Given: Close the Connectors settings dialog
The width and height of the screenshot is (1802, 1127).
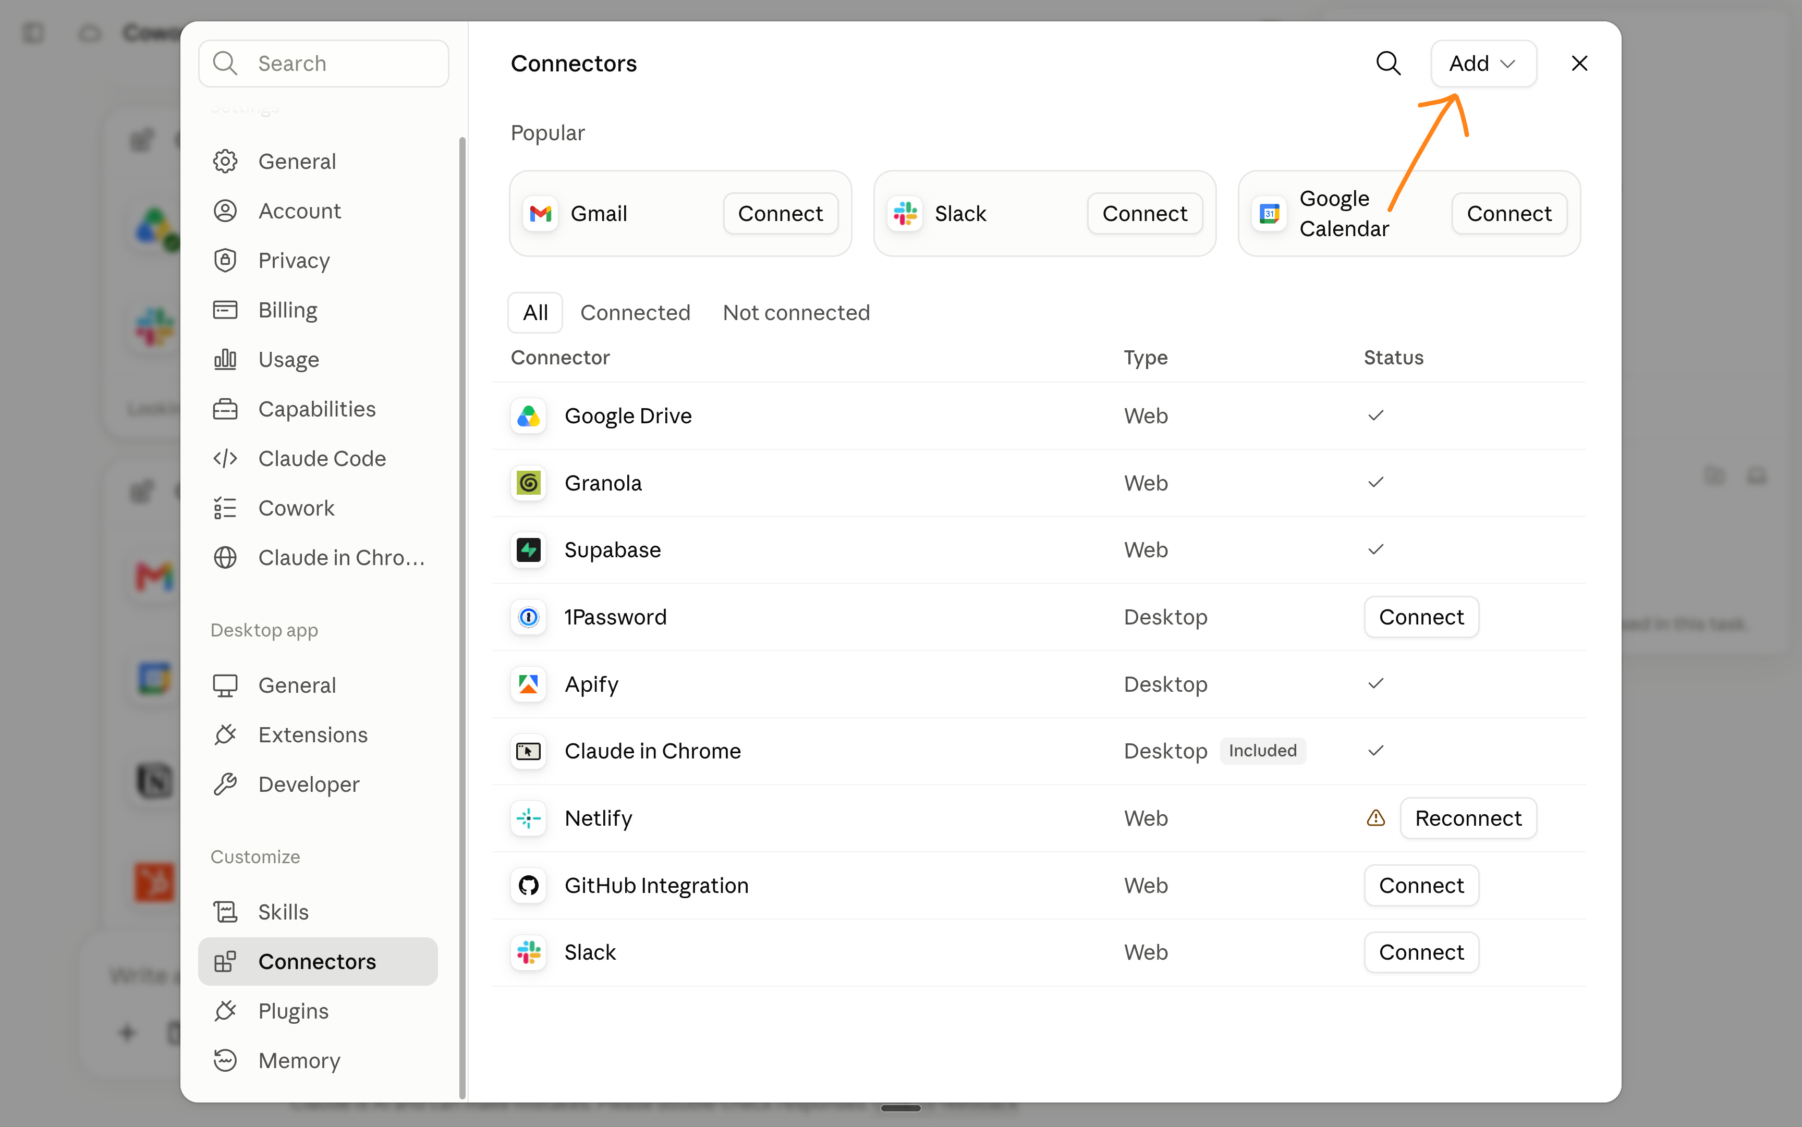Looking at the screenshot, I should click(1579, 64).
